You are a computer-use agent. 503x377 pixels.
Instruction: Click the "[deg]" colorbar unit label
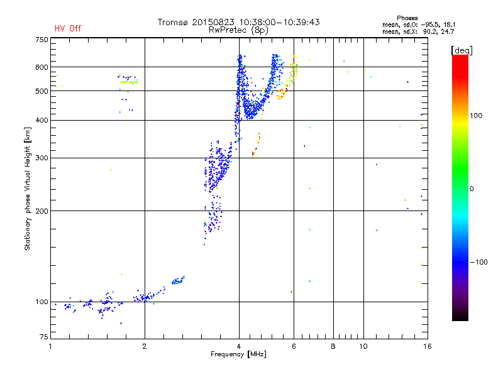click(462, 50)
